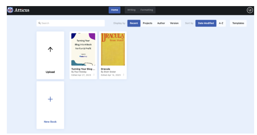This screenshot has width=257, height=135.
Task: Click the Atticus dog logo icon
Action: [x=10, y=10]
